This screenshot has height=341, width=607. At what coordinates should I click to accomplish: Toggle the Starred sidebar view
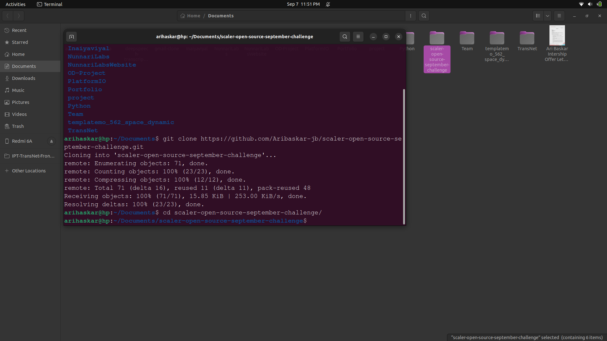(x=19, y=42)
